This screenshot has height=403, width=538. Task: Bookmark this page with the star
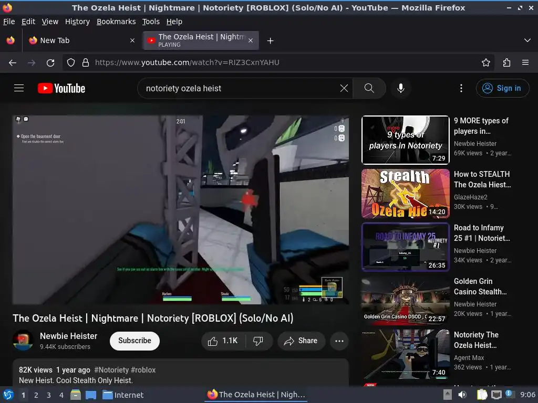(x=485, y=62)
